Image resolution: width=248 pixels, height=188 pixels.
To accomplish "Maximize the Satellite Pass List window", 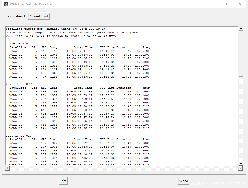I will (x=228, y=4).
